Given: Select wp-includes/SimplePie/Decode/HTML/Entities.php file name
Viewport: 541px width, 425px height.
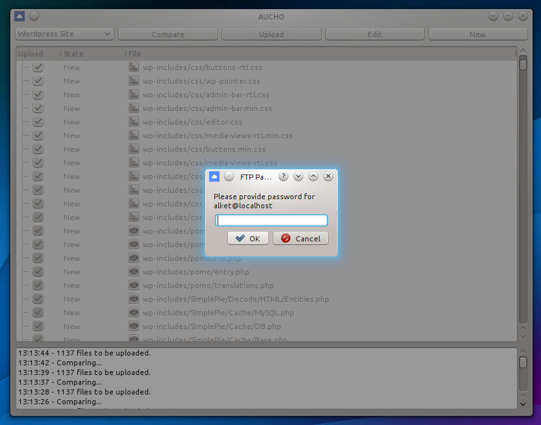Looking at the screenshot, I should pos(236,299).
